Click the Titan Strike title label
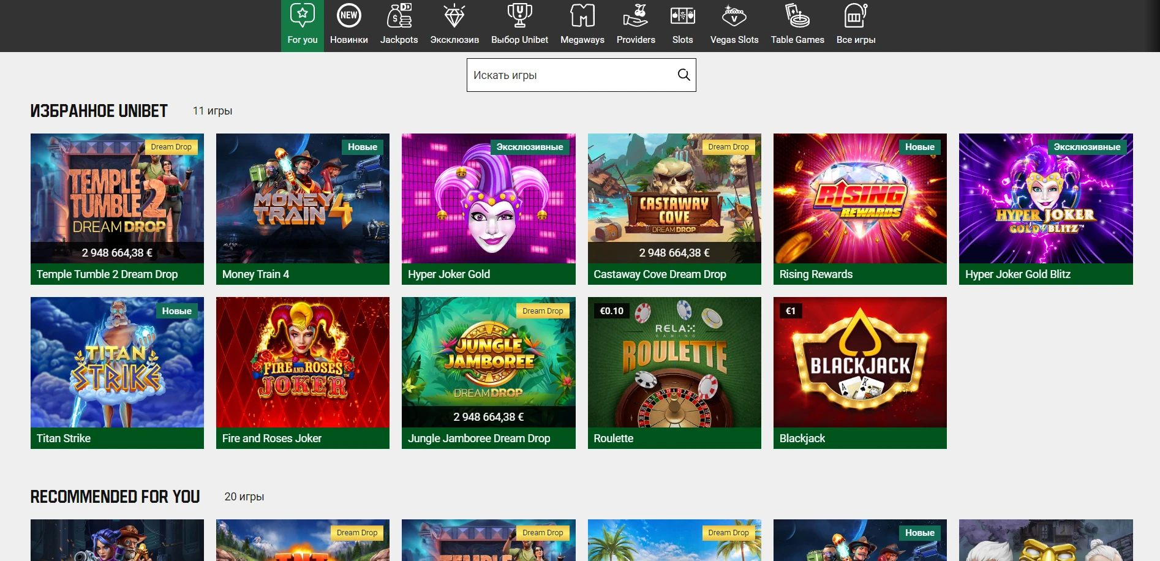This screenshot has width=1160, height=561. point(64,439)
